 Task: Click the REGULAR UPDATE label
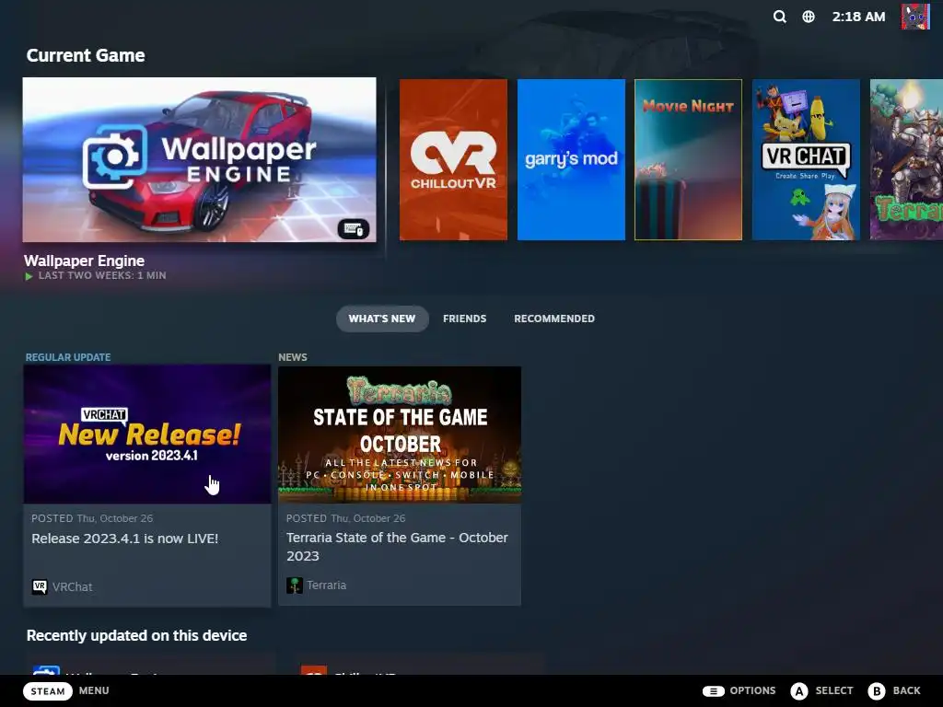[x=68, y=357]
